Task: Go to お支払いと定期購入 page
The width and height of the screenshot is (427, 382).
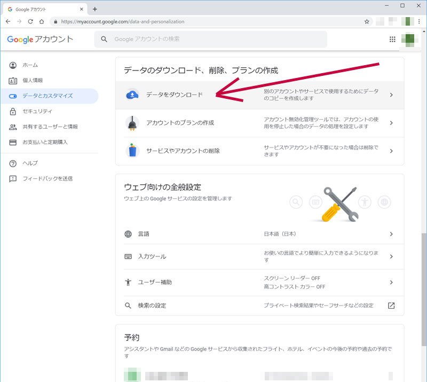Action: click(x=45, y=143)
